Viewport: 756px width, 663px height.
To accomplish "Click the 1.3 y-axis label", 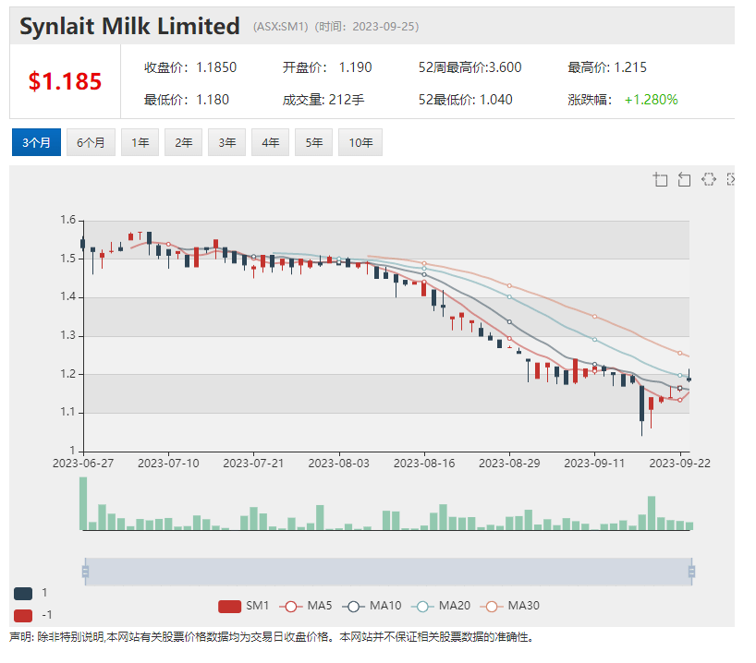I will pyautogui.click(x=68, y=335).
